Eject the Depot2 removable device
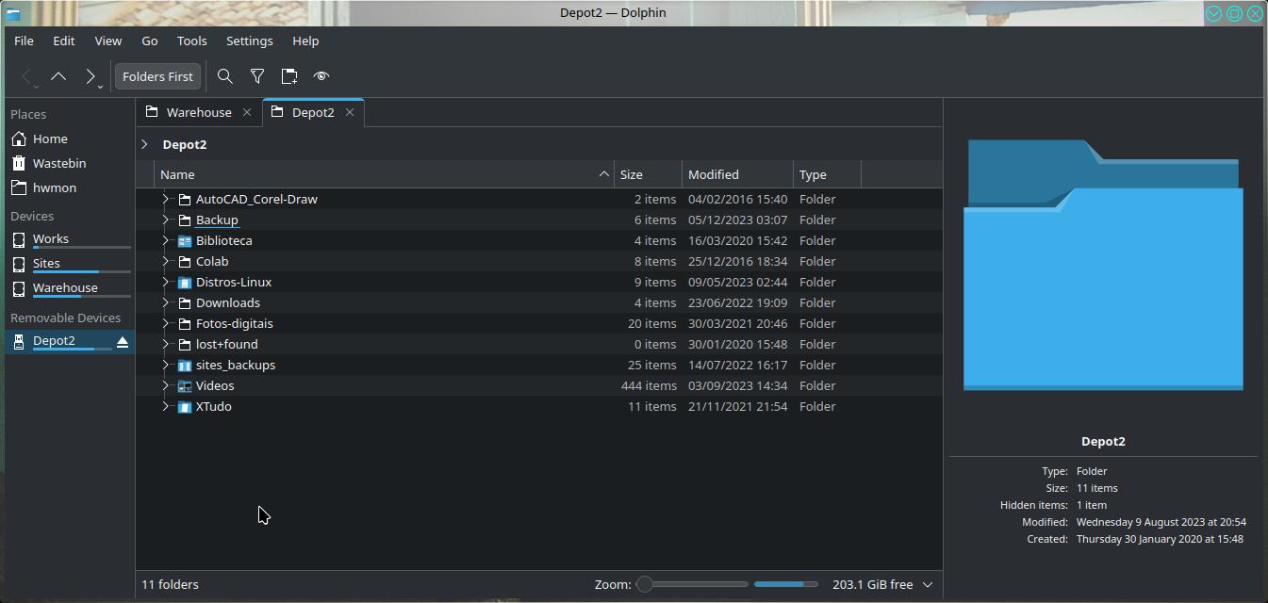This screenshot has height=603, width=1268. click(123, 341)
